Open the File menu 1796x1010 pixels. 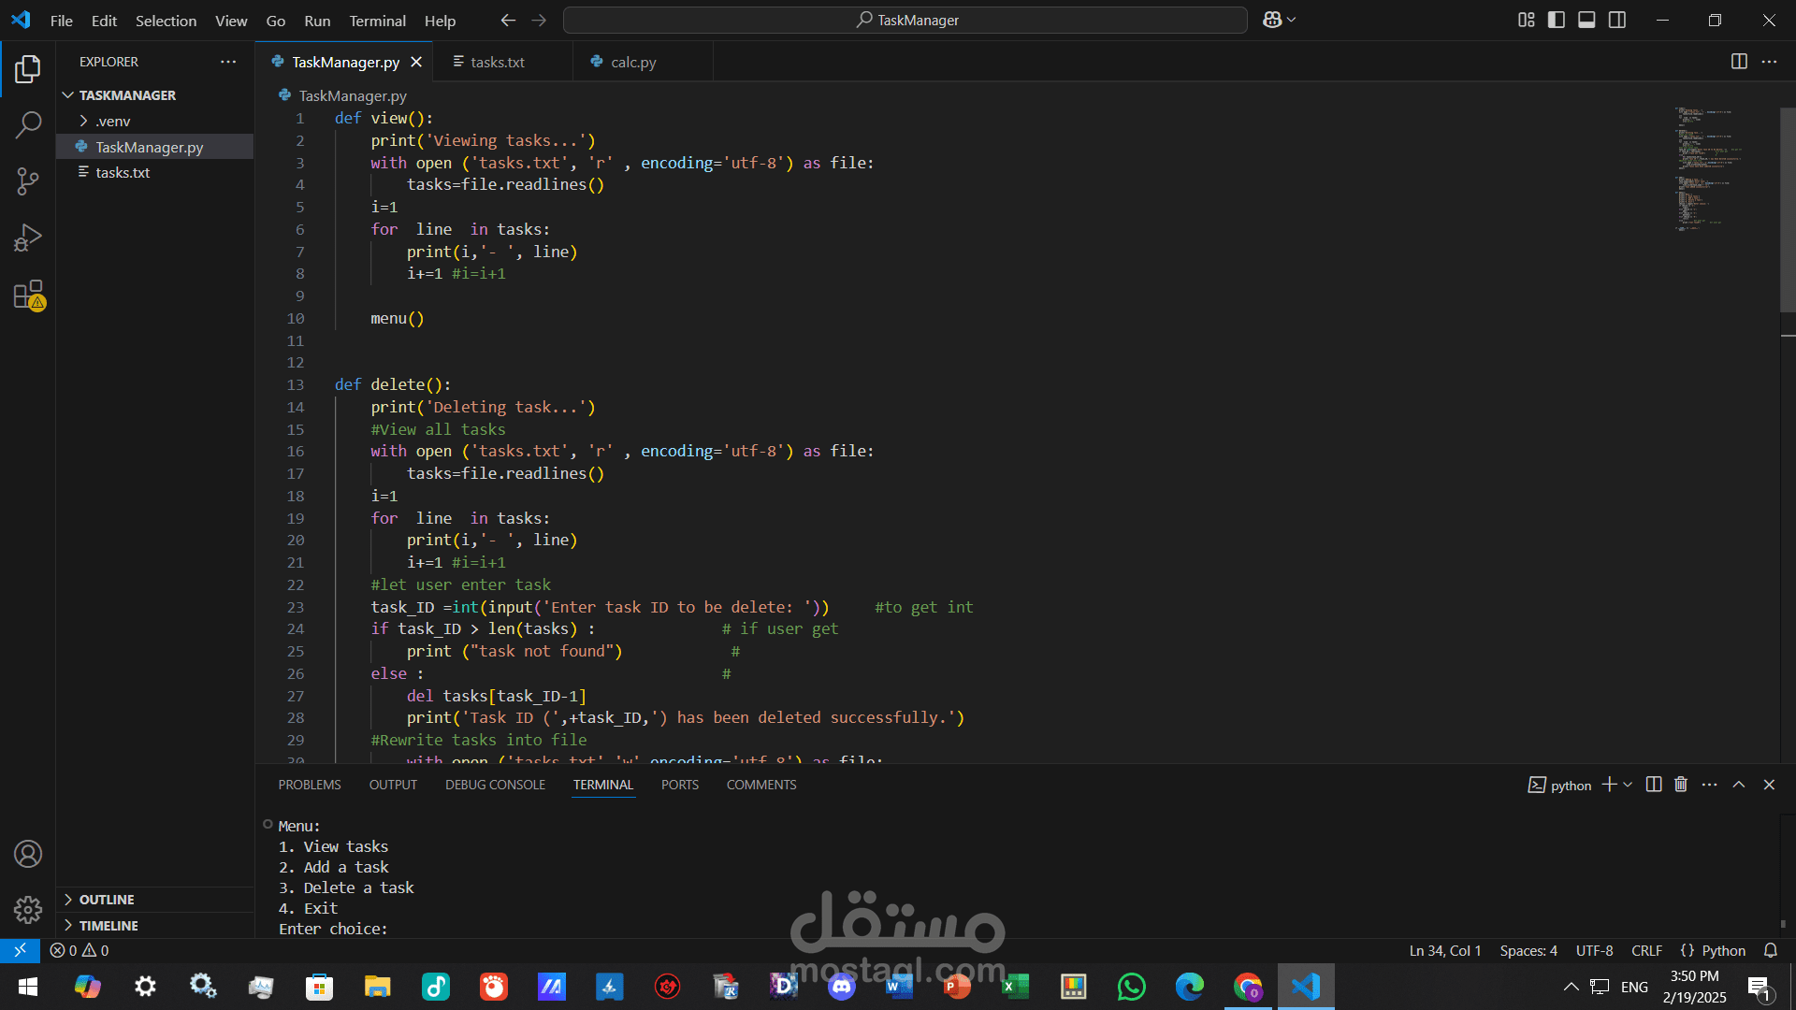61,21
